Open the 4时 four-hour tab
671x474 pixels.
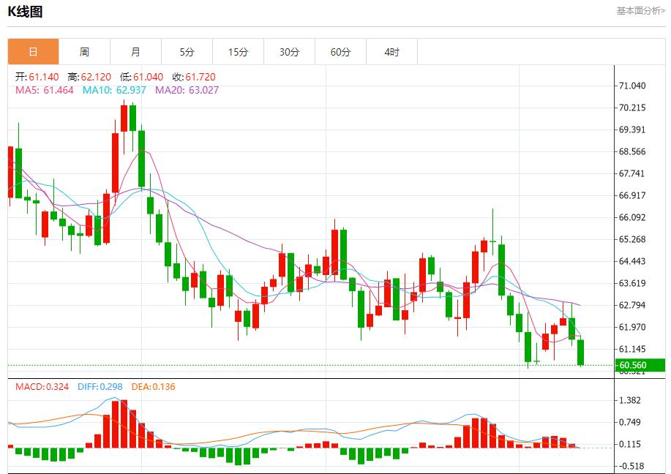click(391, 52)
